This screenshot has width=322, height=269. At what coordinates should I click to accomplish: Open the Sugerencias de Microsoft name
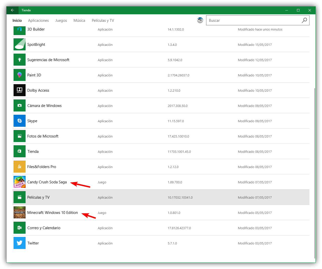click(48, 60)
